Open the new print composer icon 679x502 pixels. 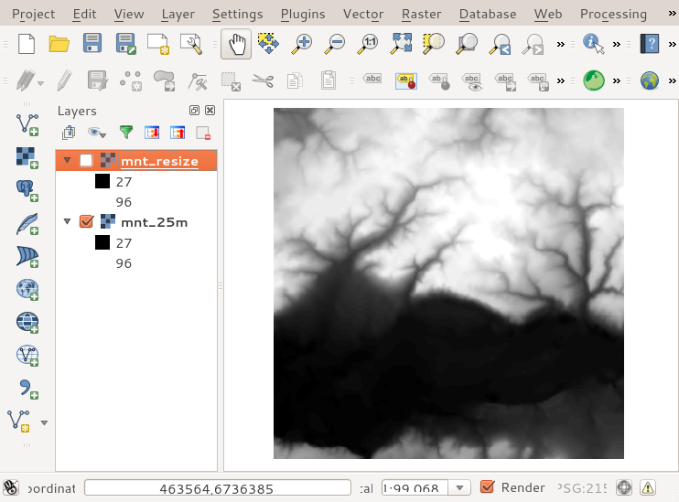pos(158,44)
